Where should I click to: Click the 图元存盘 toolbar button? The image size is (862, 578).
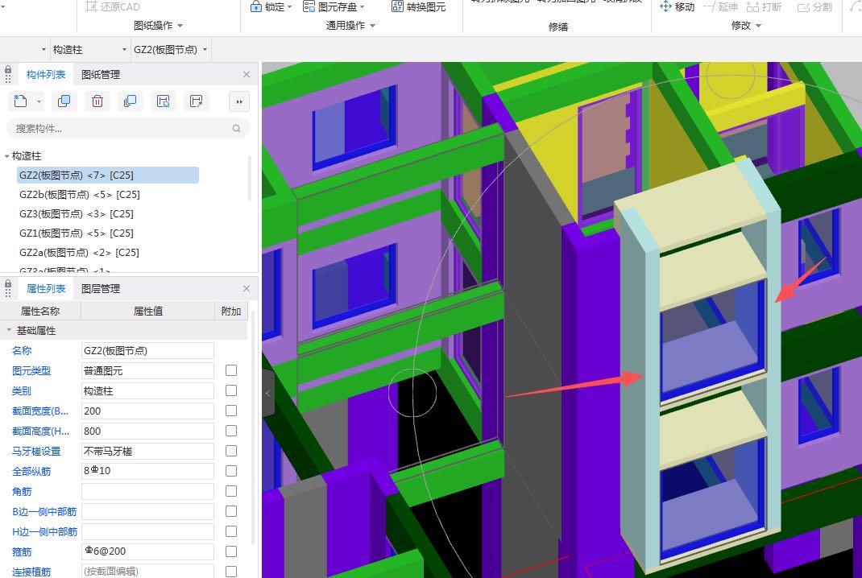click(x=329, y=6)
